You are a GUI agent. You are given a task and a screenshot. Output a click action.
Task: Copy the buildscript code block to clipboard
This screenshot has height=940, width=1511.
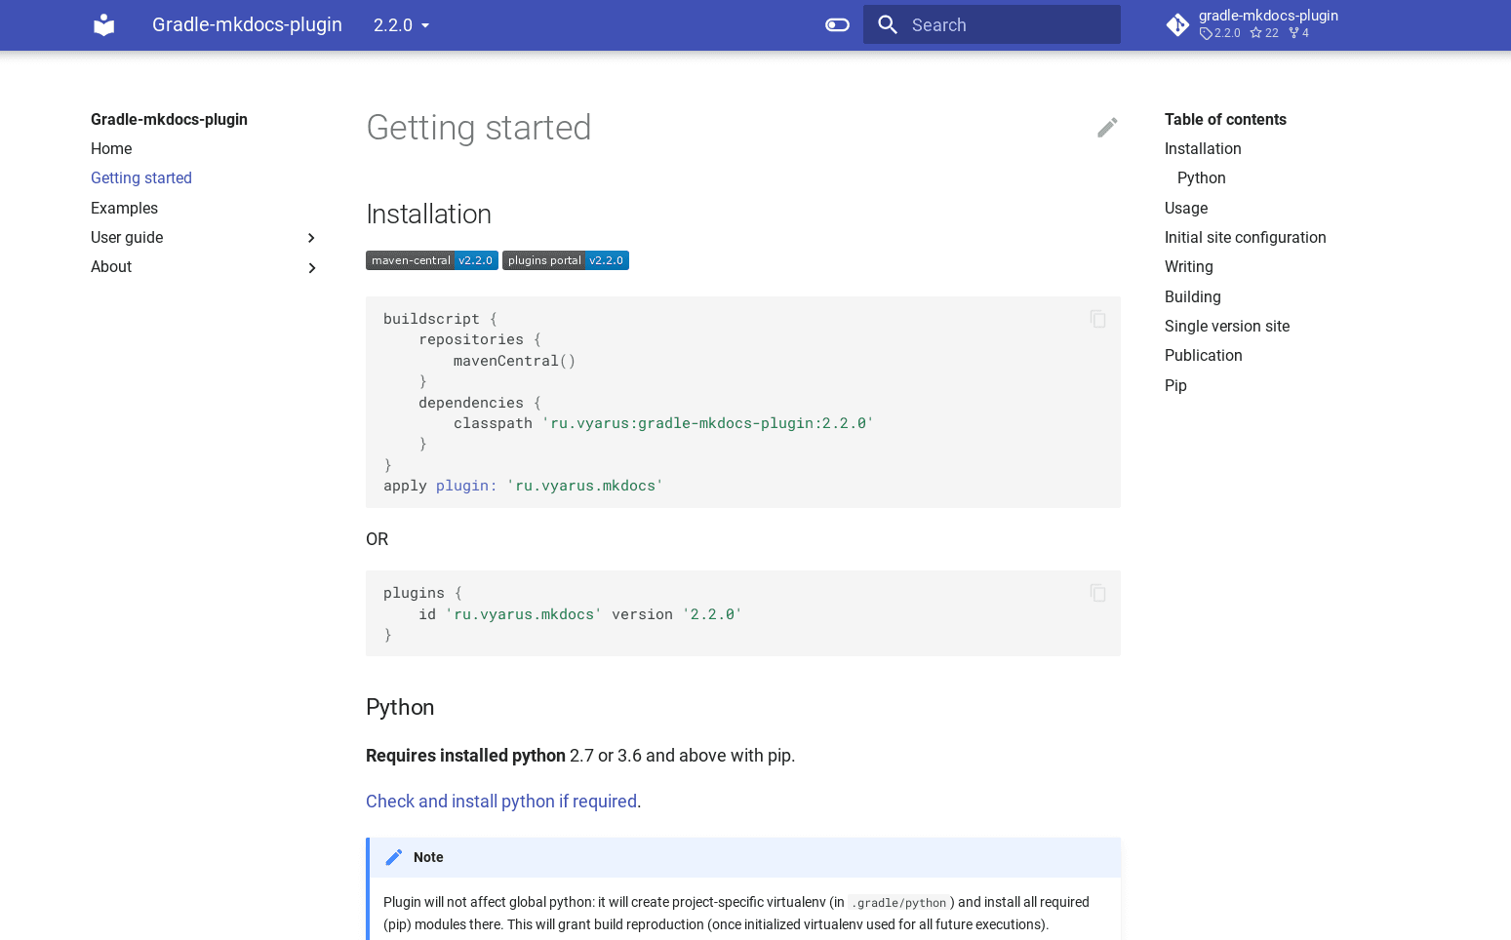tap(1097, 319)
